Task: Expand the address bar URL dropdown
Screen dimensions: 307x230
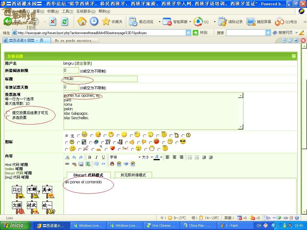Action: 188,33
